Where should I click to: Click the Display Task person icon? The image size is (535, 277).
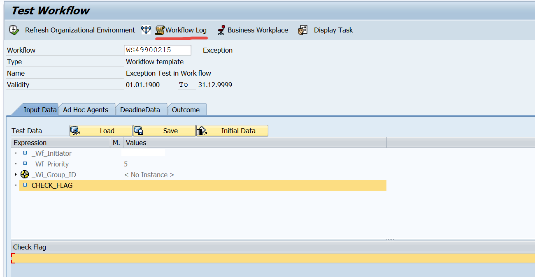303,30
